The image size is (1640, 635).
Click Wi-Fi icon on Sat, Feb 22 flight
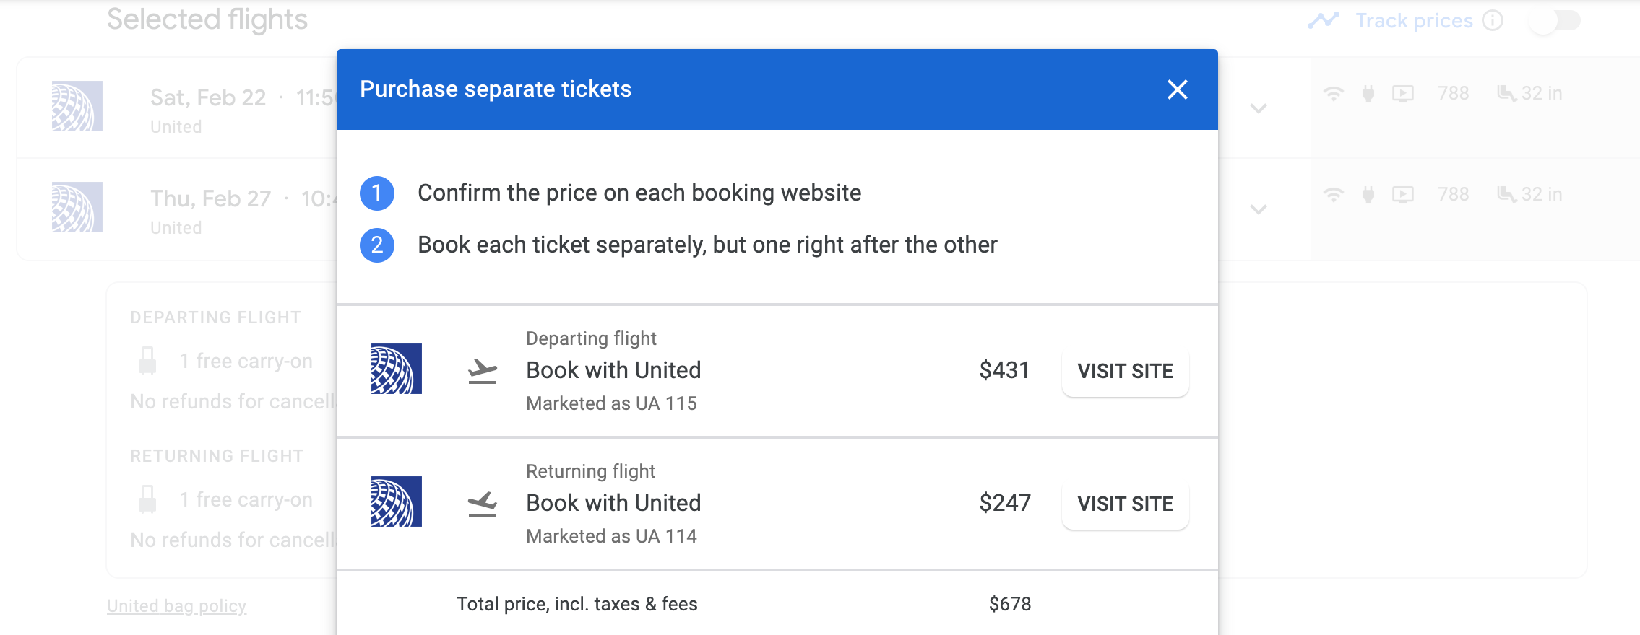click(1333, 93)
